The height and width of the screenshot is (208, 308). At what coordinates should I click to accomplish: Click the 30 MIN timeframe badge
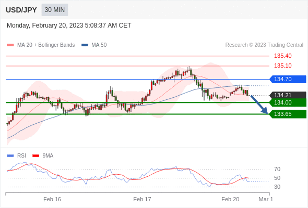[55, 10]
